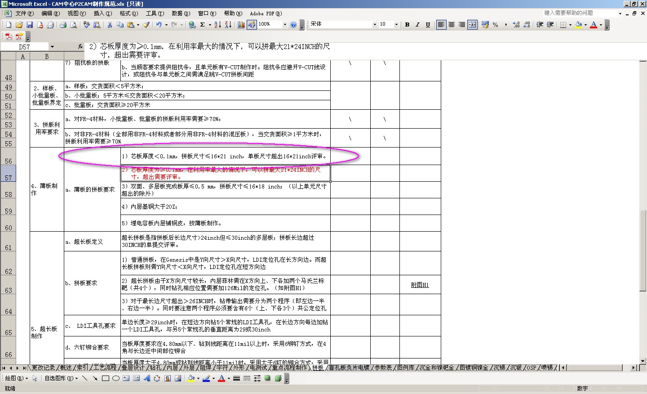The height and width of the screenshot is (394, 647).
Task: Insert hyperlink with the globe icon
Action: pos(192,25)
